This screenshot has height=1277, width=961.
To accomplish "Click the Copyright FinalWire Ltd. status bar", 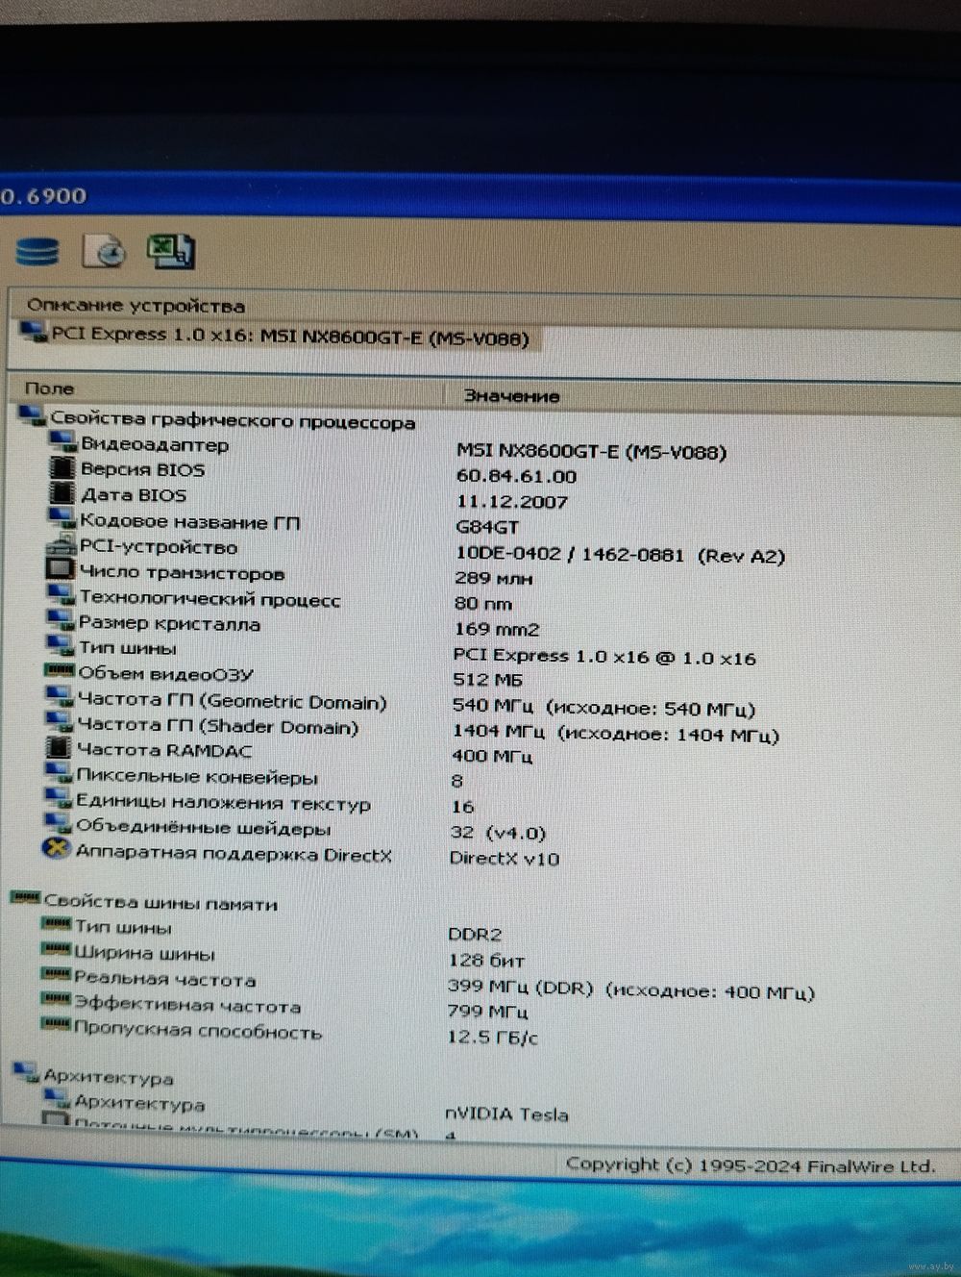I will click(x=750, y=1164).
